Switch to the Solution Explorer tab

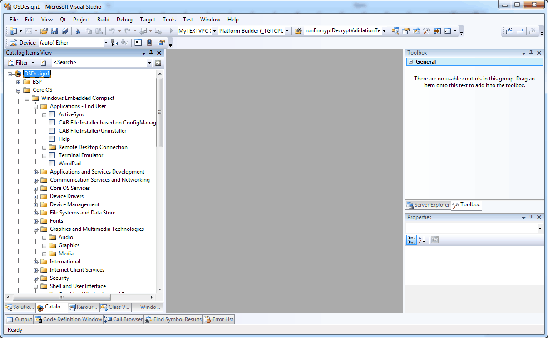pyautogui.click(x=20, y=307)
